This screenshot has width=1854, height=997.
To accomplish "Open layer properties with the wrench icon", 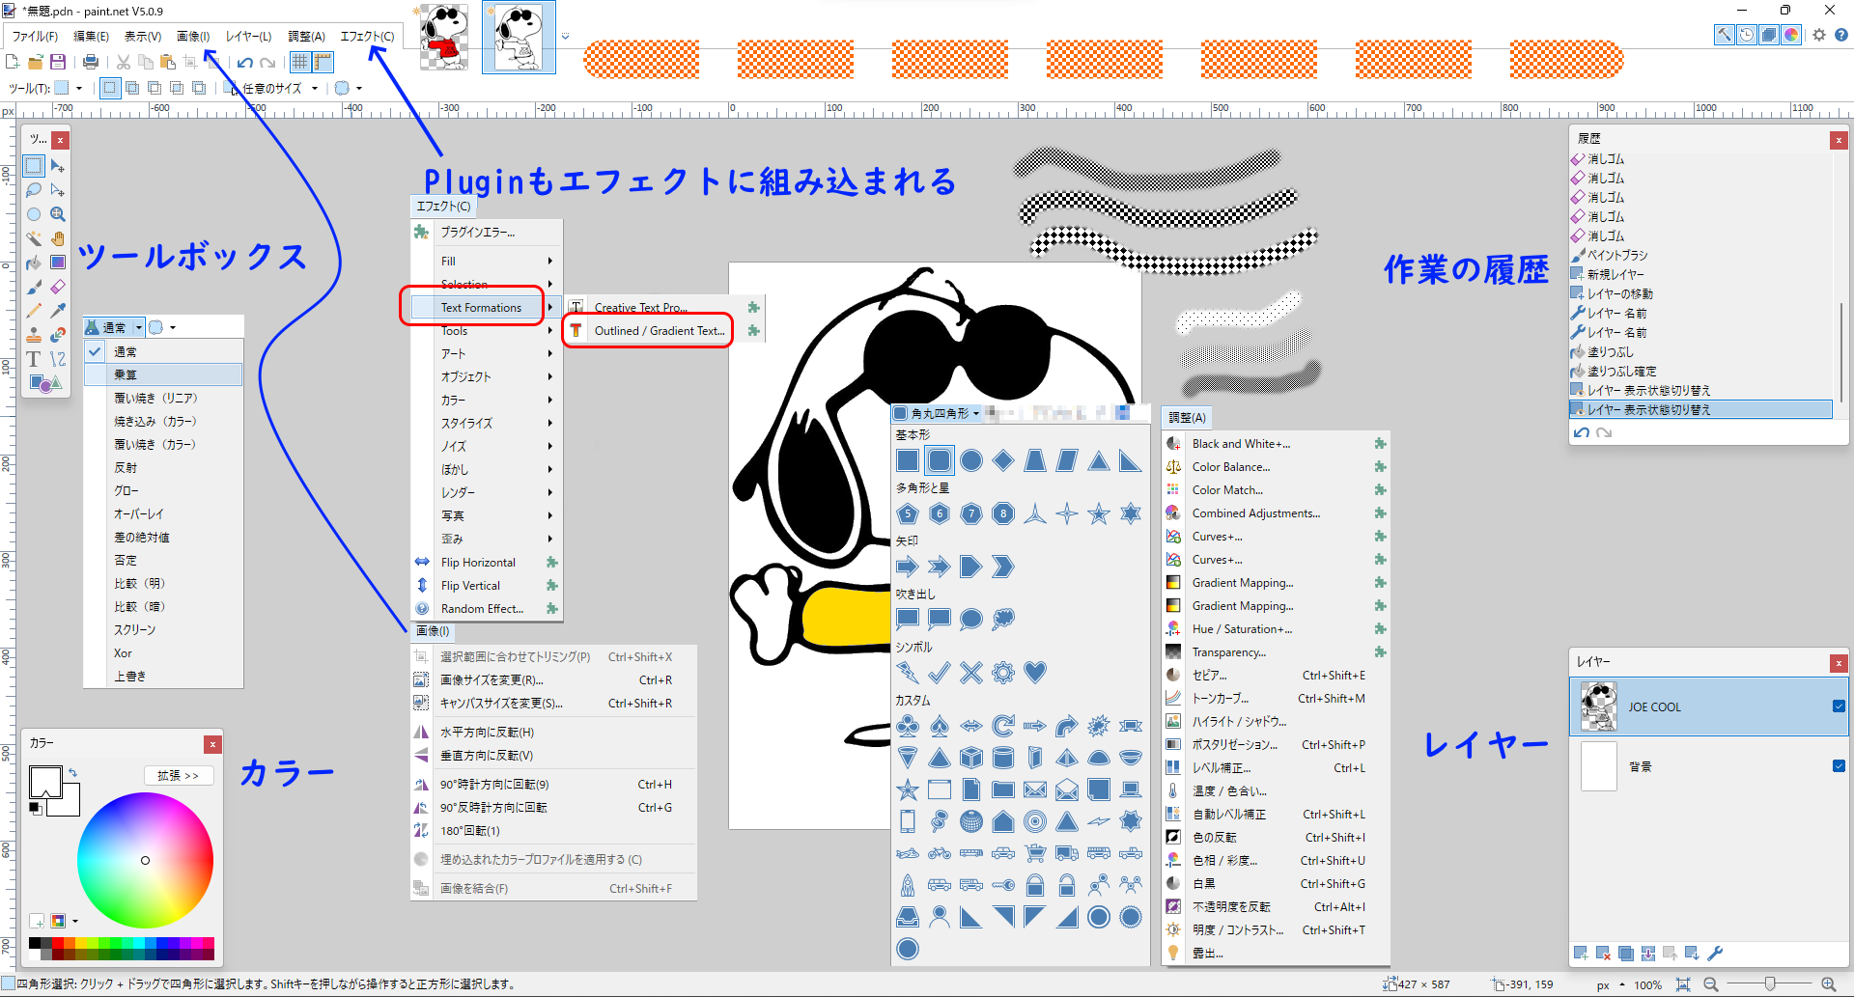I will (1716, 953).
